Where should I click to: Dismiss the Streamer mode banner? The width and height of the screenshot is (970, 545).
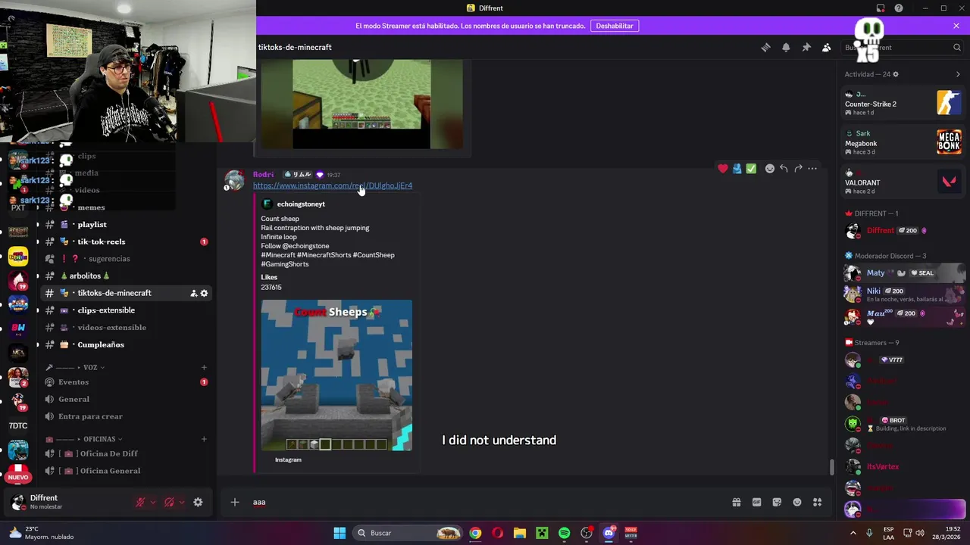pos(956,26)
